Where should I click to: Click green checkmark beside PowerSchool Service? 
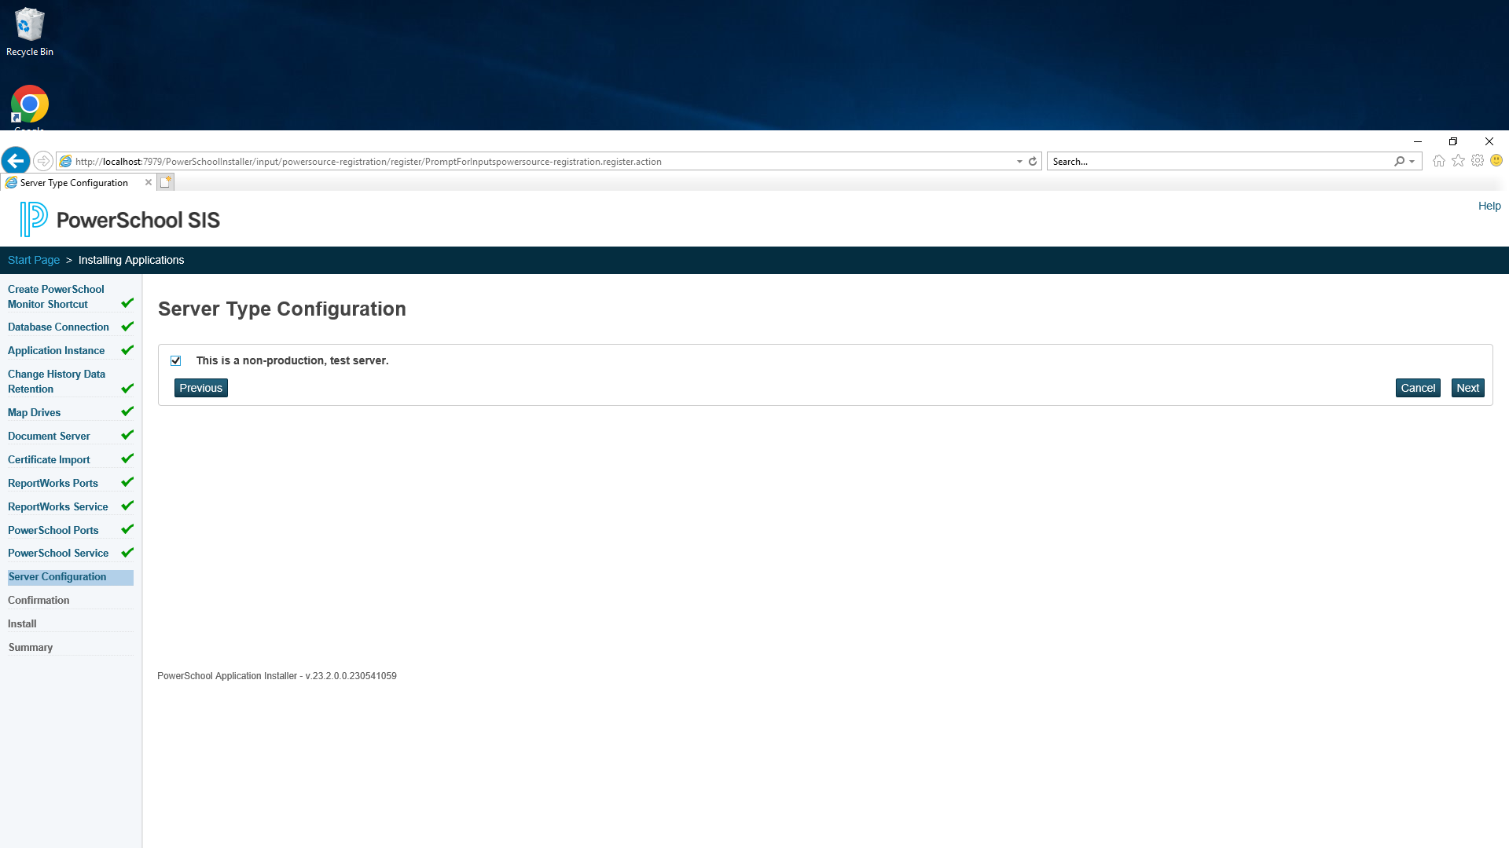tap(127, 552)
